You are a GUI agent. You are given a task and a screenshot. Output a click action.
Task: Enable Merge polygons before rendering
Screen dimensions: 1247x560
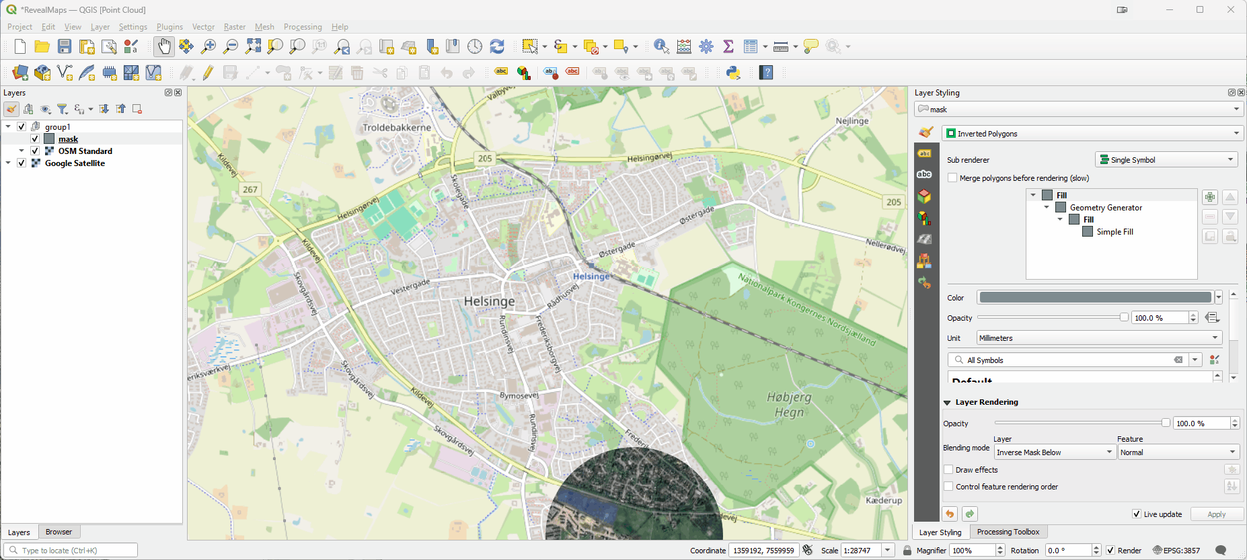(952, 178)
